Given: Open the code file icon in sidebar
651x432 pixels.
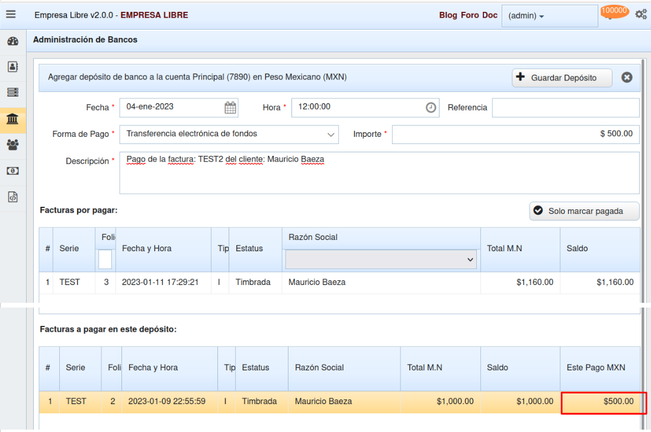Looking at the screenshot, I should (12, 197).
